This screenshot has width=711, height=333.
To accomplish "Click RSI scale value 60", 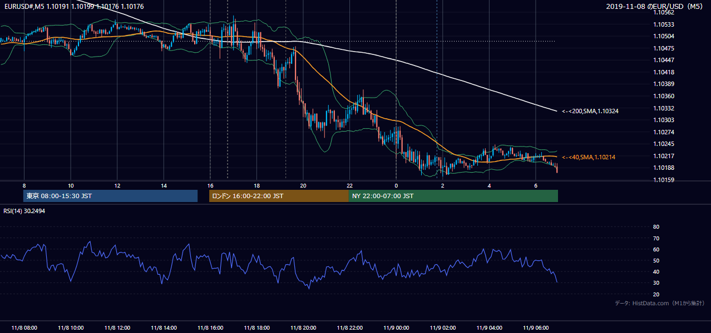I will tap(656, 249).
